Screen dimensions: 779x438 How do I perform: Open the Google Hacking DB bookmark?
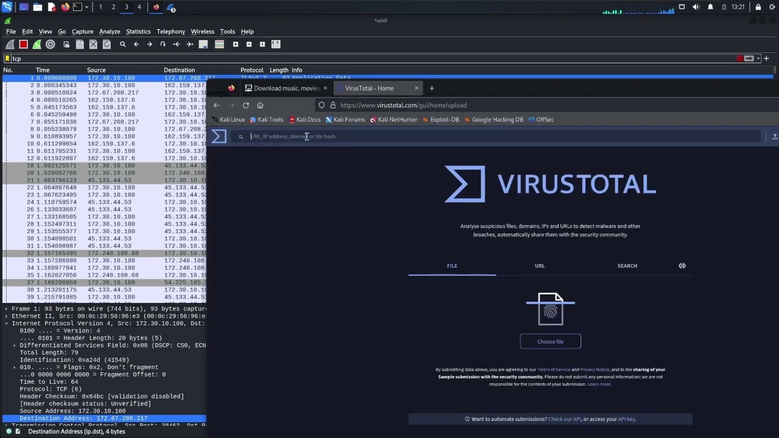[x=494, y=120]
